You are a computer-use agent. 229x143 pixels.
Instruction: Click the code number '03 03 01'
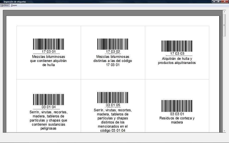[x=177, y=114]
